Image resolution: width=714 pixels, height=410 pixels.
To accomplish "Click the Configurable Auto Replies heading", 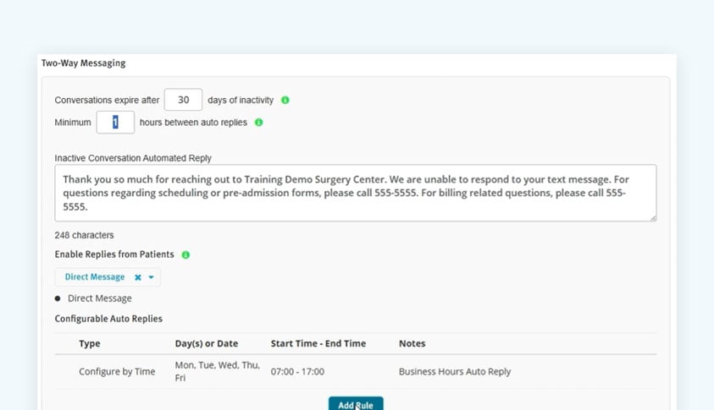I will tap(108, 319).
